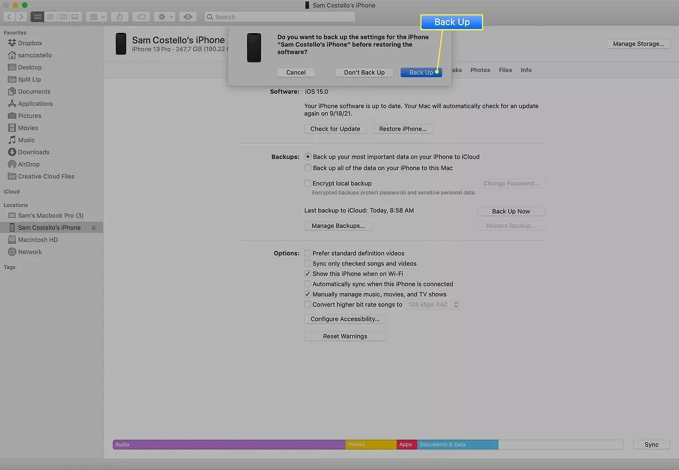
Task: Click the Edit Tags toolbar icon
Action: [141, 17]
